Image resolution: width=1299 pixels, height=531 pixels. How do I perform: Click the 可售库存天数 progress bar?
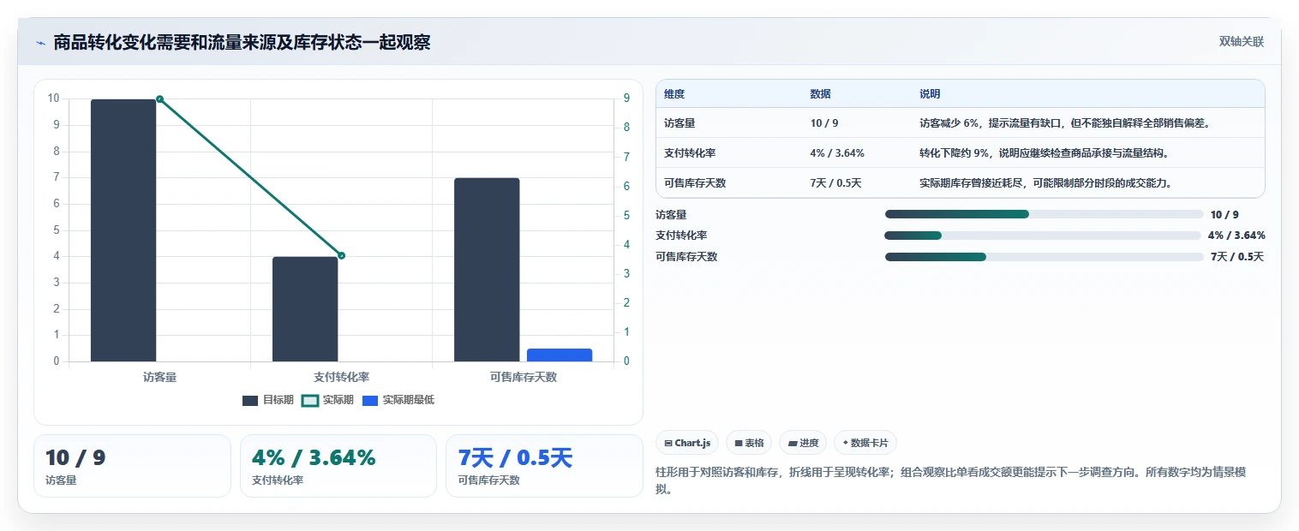coord(1044,257)
